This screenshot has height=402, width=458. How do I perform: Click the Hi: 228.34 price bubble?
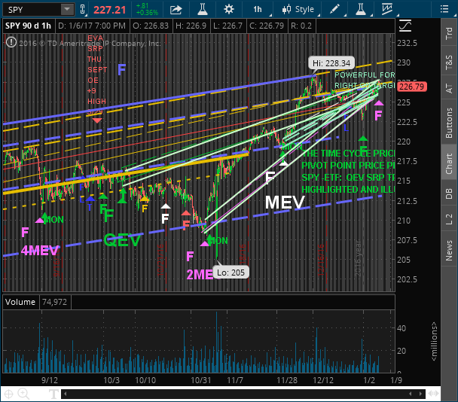coord(331,63)
